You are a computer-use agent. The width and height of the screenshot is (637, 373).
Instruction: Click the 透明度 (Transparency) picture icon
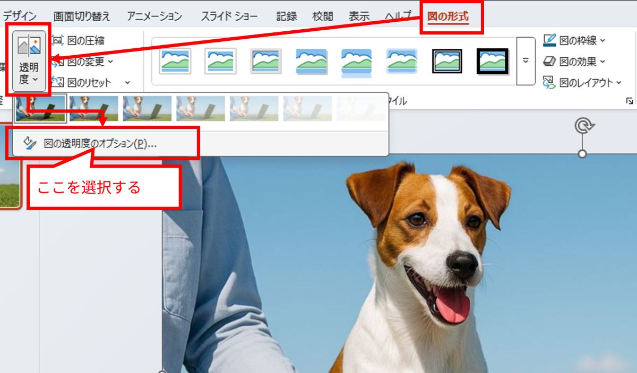[x=29, y=46]
